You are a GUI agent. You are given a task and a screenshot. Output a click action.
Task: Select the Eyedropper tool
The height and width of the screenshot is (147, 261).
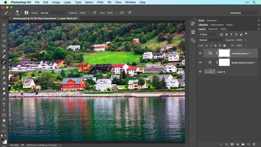pyautogui.click(x=4, y=51)
